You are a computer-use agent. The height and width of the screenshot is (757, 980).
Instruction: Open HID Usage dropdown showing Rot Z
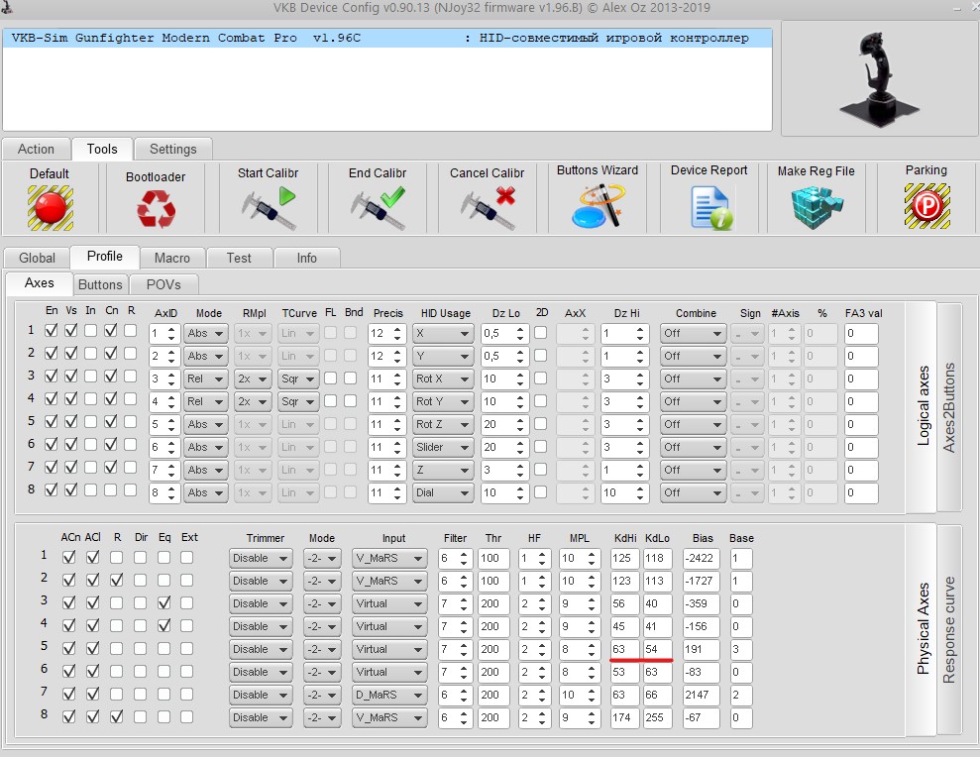(x=442, y=424)
